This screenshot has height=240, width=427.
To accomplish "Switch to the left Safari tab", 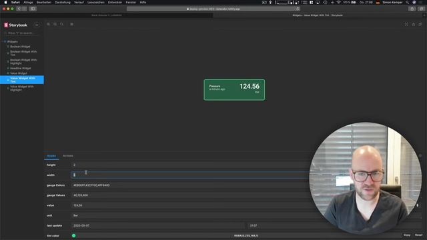I will (107, 15).
